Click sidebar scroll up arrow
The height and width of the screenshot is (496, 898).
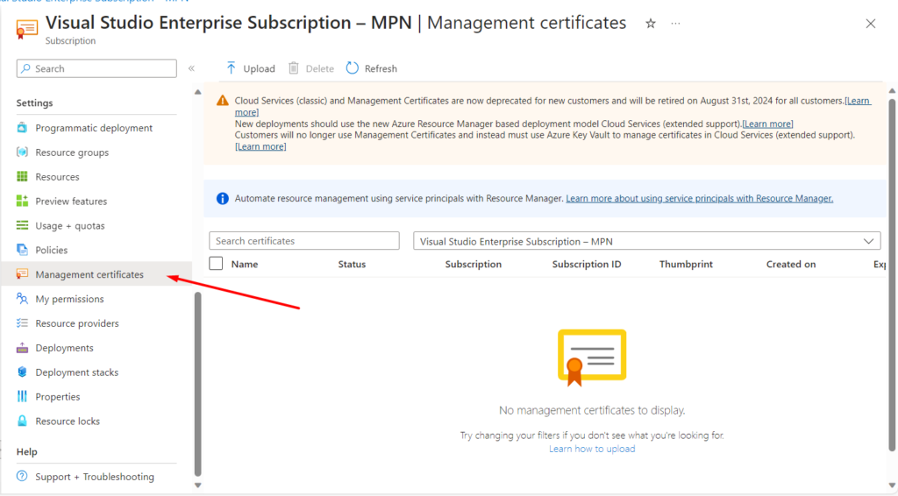click(197, 91)
